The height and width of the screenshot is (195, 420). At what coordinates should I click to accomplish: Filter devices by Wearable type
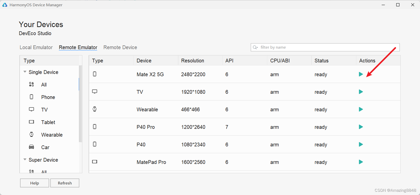click(52, 135)
